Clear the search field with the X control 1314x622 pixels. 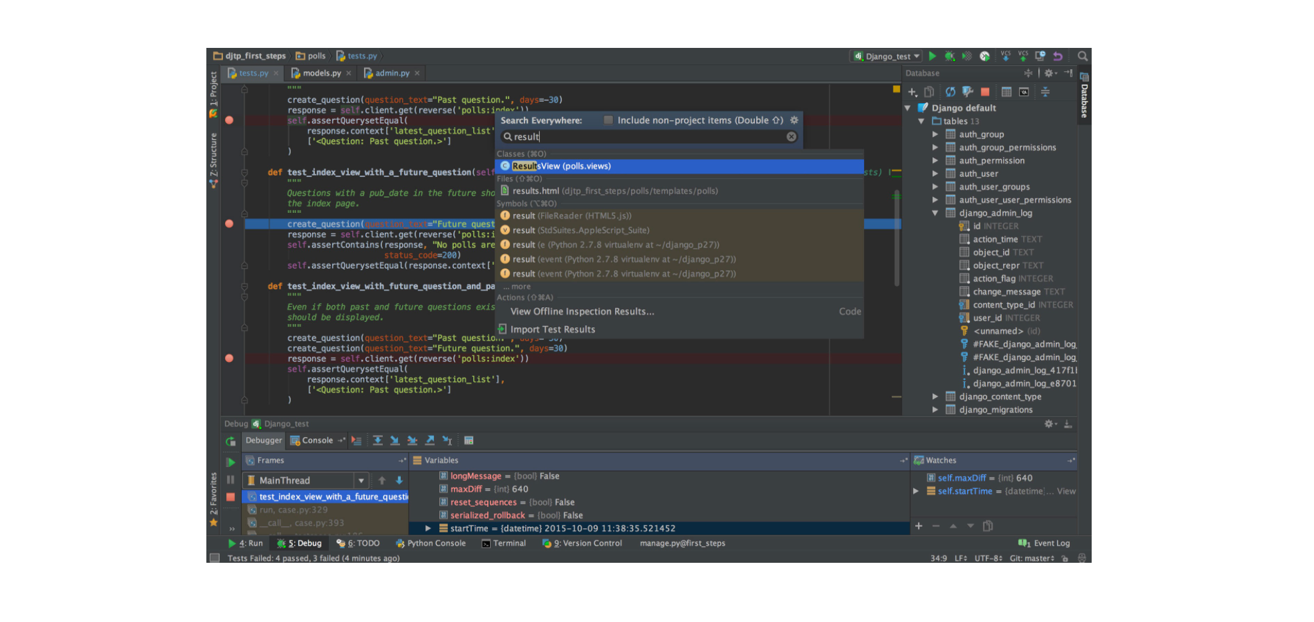(x=791, y=136)
